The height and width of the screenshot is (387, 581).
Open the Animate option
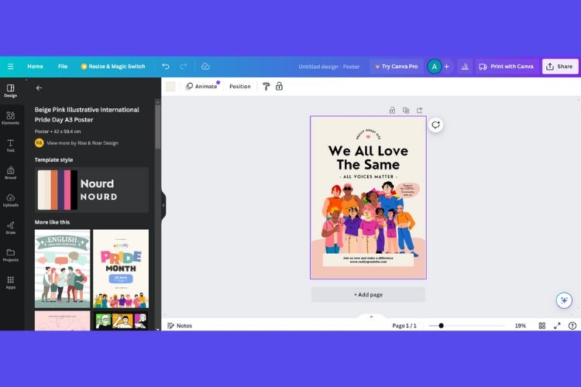click(x=202, y=86)
